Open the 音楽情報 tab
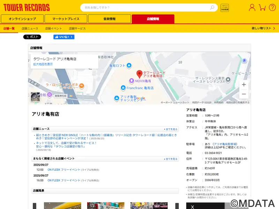This screenshot has width=279, height=209. coord(110,19)
